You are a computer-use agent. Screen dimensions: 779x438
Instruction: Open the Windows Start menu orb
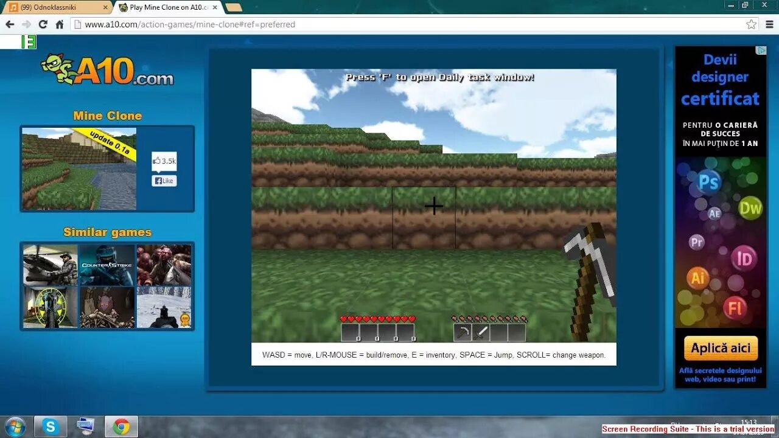tap(15, 426)
